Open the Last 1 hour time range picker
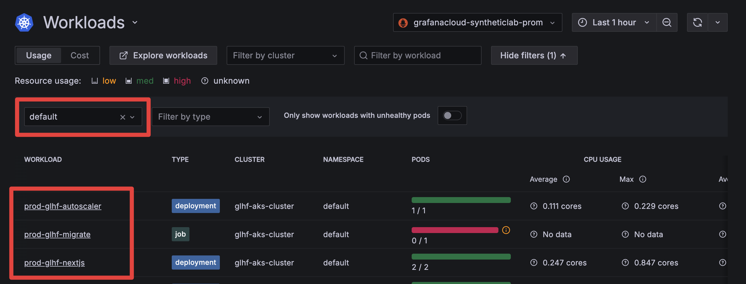746x284 pixels. pos(614,22)
